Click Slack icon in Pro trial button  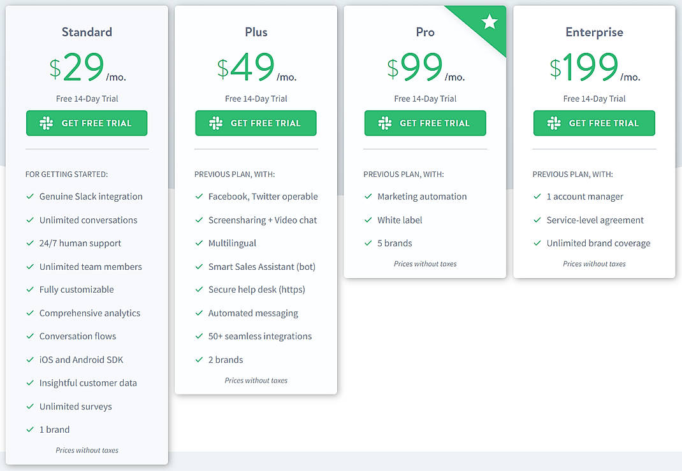click(x=384, y=123)
